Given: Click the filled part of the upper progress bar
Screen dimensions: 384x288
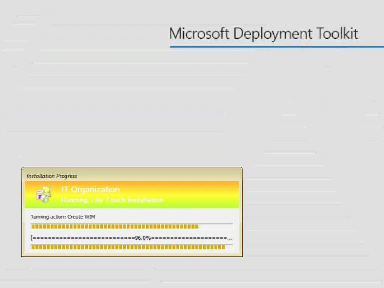Looking at the screenshot, I should click(x=114, y=226).
